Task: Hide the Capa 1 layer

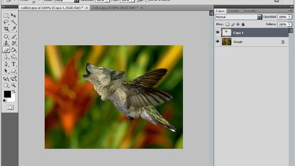Action: click(x=218, y=33)
